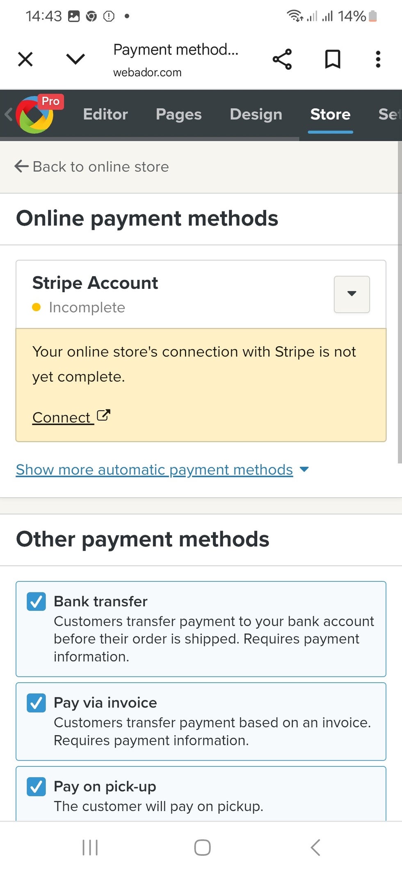This screenshot has height=871, width=402.
Task: Disable the Pay on pick-up checkbox
Action: [36, 786]
